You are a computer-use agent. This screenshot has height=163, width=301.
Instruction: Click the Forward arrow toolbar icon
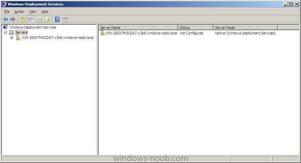click(13, 19)
